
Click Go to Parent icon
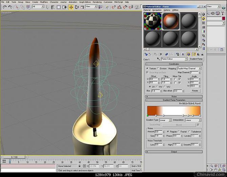[198, 54]
